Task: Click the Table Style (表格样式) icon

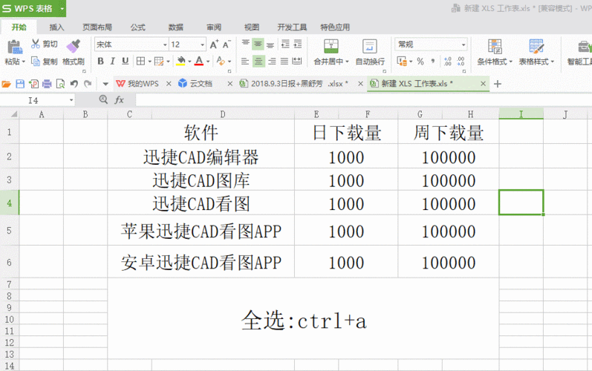Action: point(536,46)
